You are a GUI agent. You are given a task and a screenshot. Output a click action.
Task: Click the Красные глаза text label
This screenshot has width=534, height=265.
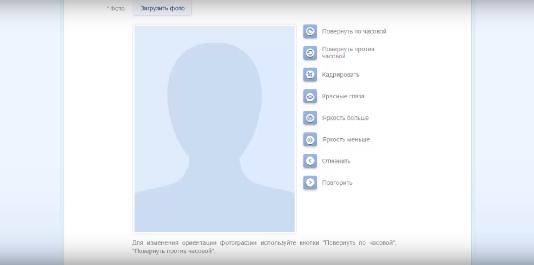(343, 96)
